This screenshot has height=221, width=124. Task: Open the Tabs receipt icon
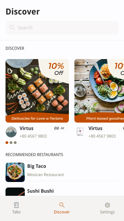pos(17,205)
